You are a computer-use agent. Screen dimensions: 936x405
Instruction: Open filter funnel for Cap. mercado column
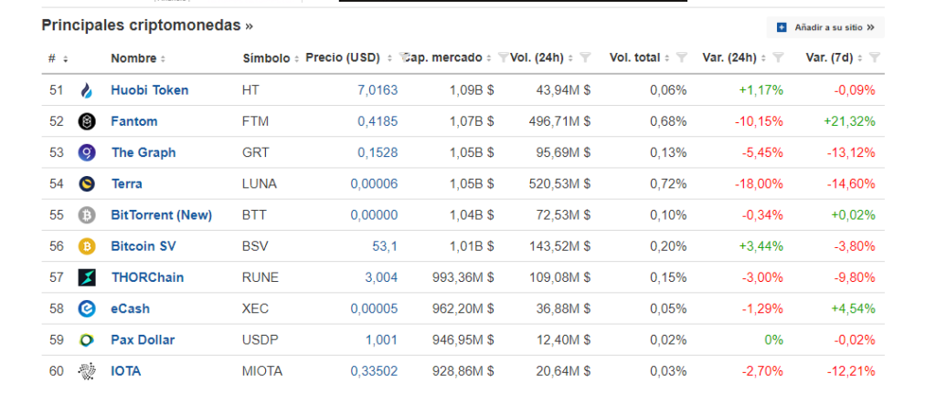click(504, 57)
